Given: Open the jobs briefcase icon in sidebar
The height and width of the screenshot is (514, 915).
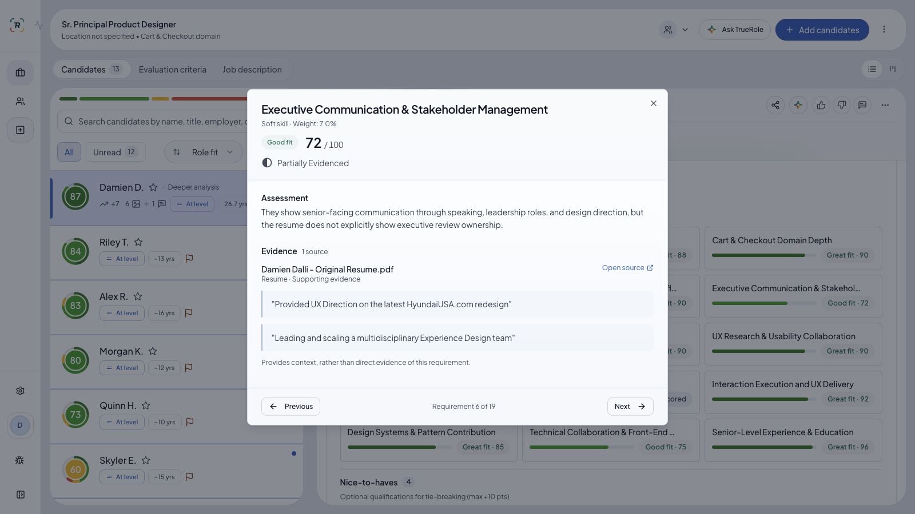Looking at the screenshot, I should click(20, 73).
